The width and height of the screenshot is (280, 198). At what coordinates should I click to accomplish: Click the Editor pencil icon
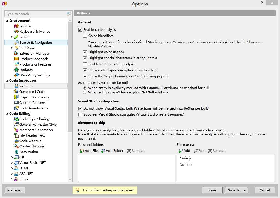(x=16, y=37)
